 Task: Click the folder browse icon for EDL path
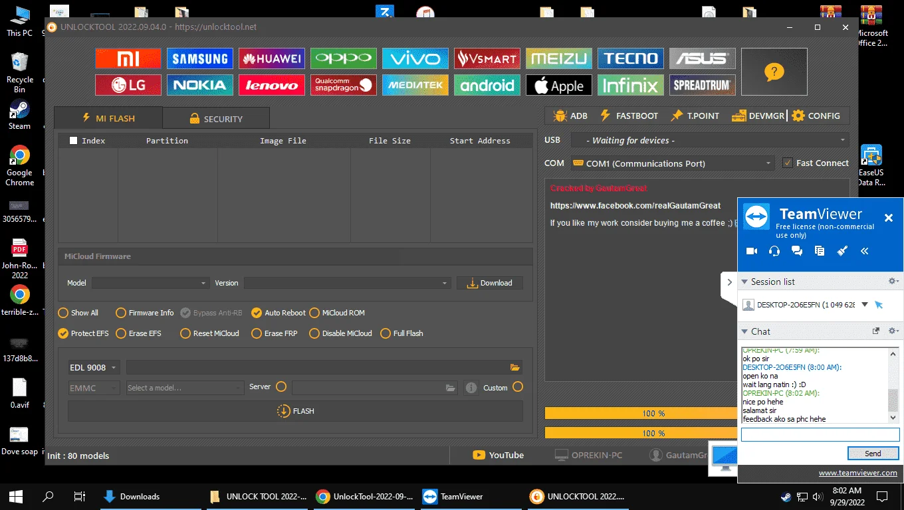(x=514, y=367)
